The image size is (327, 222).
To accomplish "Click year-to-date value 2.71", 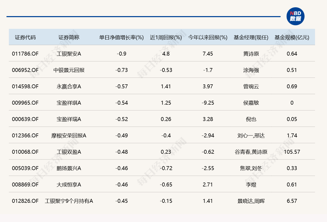I will (208, 185).
